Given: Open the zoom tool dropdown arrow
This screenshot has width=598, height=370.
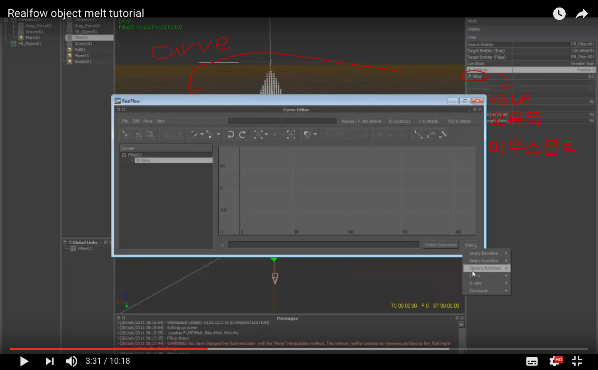Looking at the screenshot, I should click(x=266, y=135).
